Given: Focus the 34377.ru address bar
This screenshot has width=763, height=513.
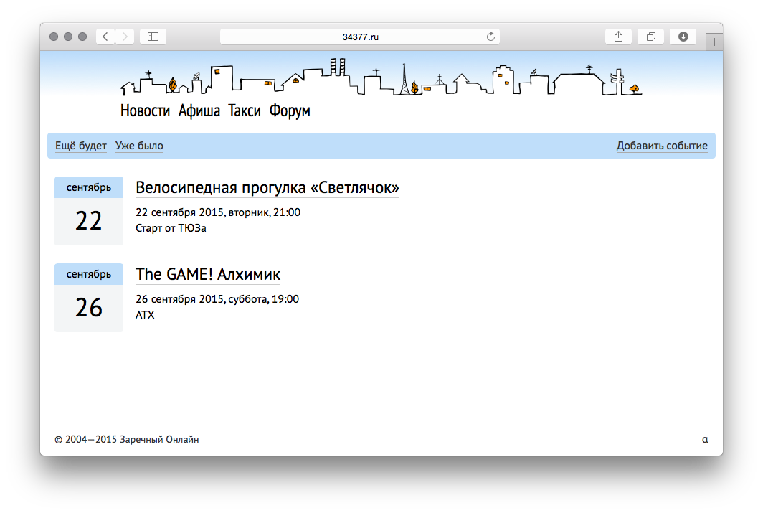Looking at the screenshot, I should [x=360, y=37].
